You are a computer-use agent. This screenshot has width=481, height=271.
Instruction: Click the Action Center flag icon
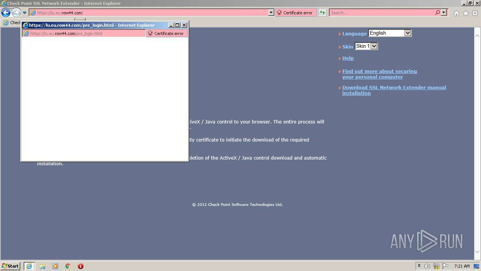445,266
